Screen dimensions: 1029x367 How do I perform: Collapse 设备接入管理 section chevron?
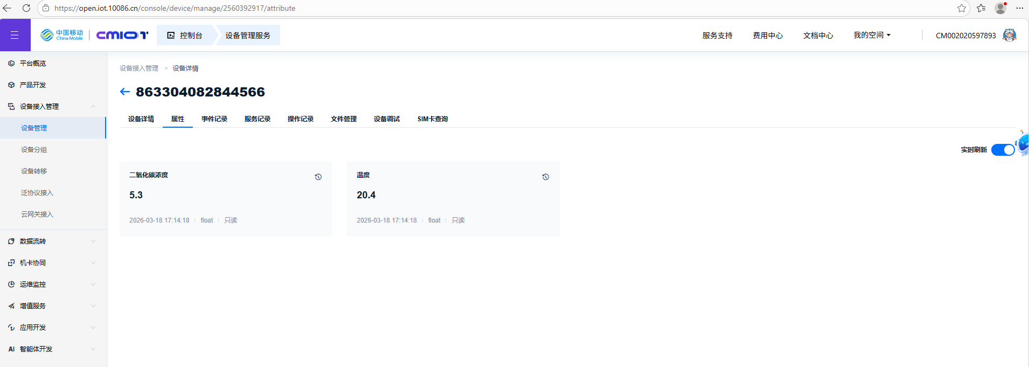[x=93, y=106]
